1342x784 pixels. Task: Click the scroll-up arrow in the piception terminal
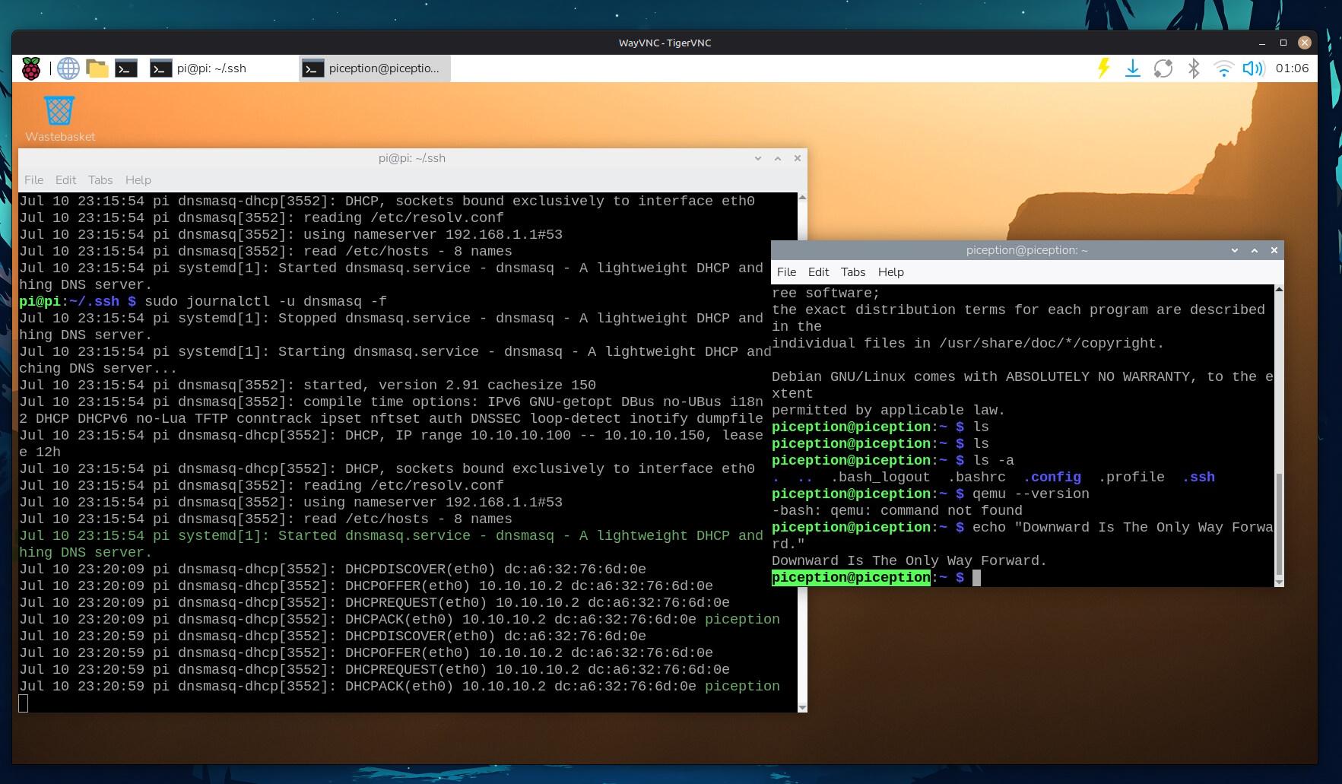[1279, 290]
